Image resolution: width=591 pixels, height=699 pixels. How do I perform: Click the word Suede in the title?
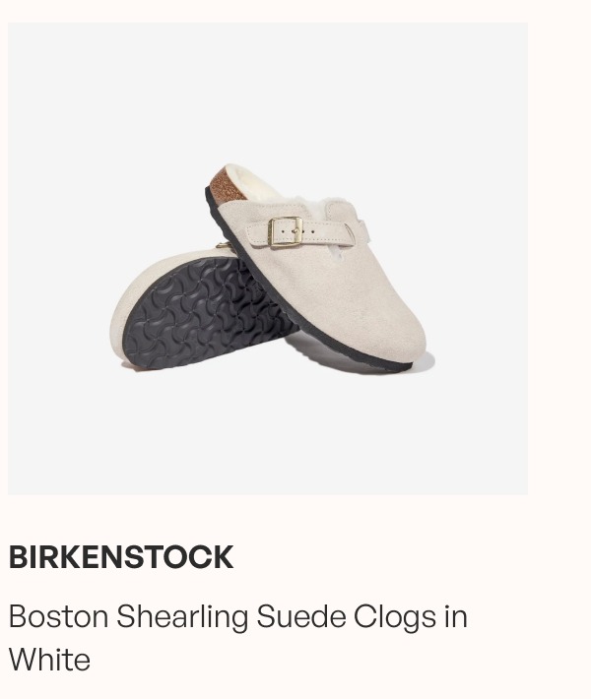pyautogui.click(x=301, y=617)
